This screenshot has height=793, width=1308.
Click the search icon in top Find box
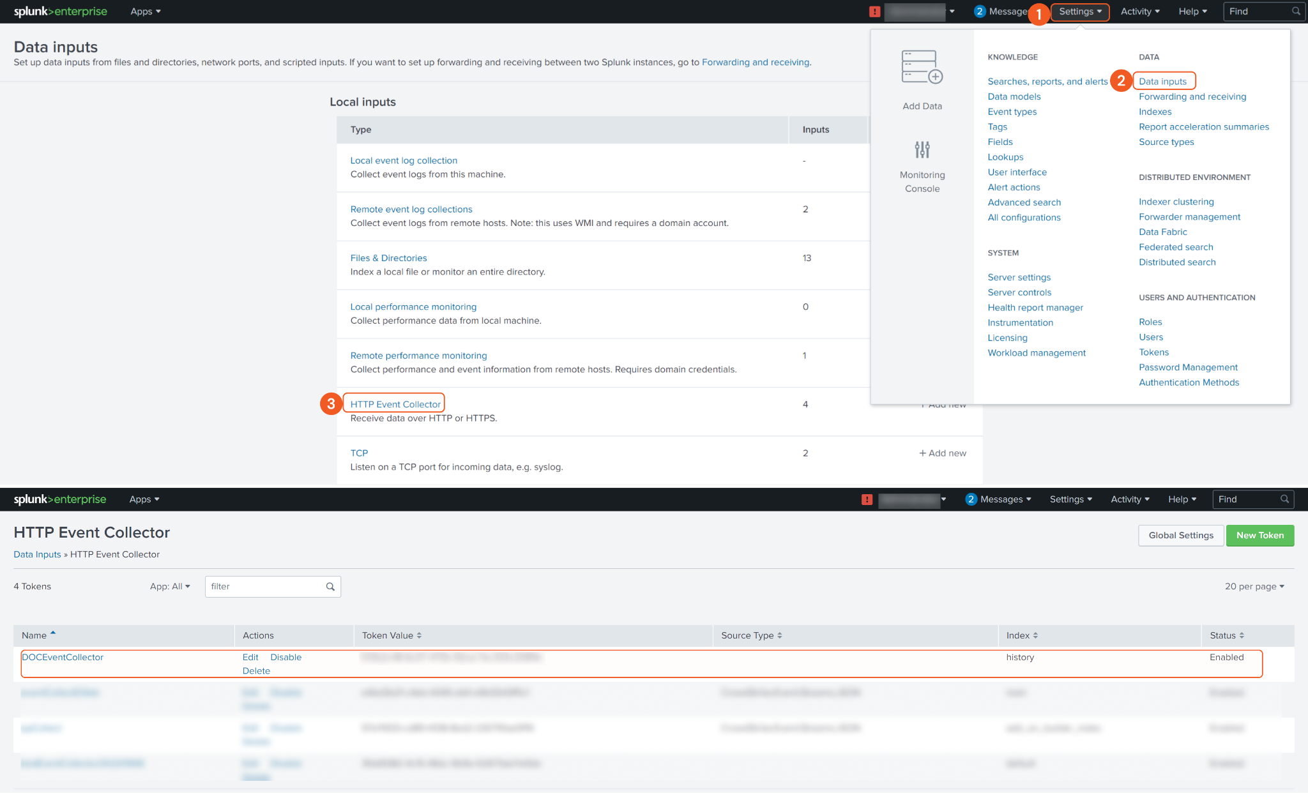point(1296,11)
